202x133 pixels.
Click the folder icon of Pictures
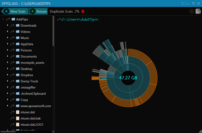[18, 50]
